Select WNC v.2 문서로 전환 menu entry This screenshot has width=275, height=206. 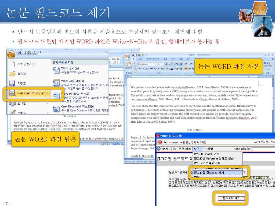point(218,163)
